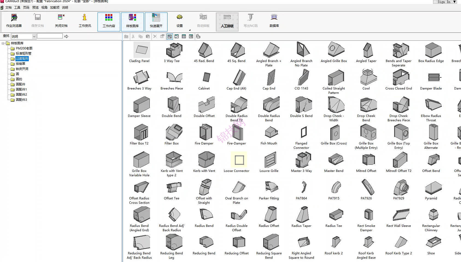Image resolution: width=461 pixels, height=262 pixels.
Task: Open the 说明 search field dropdown
Action: point(34,36)
